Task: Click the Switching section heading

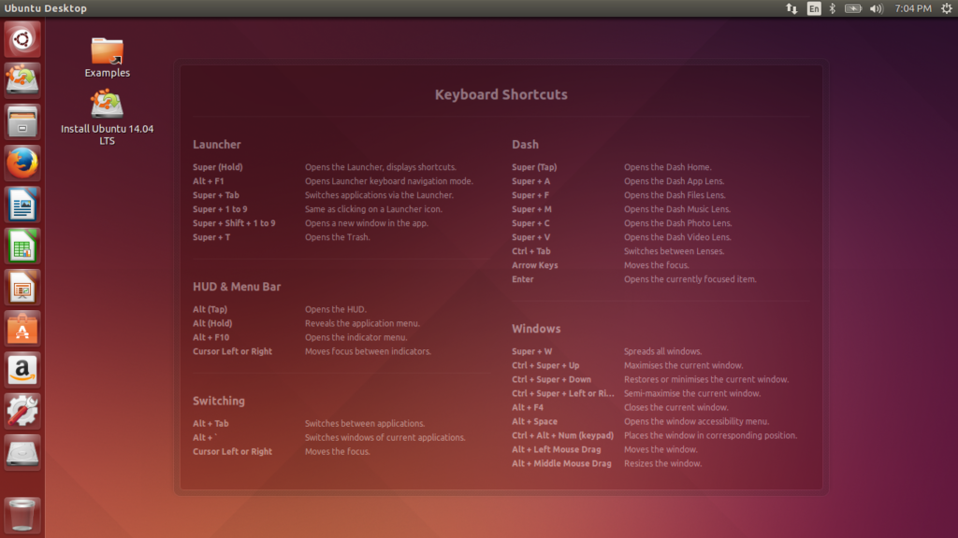Action: pos(219,401)
